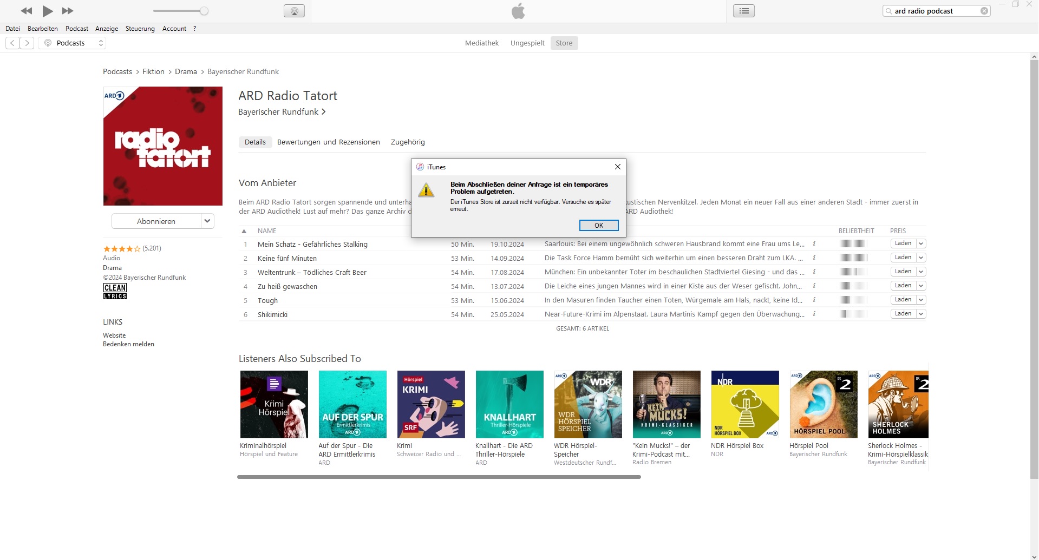This screenshot has width=1039, height=560.
Task: Open the Account menu
Action: click(x=174, y=29)
